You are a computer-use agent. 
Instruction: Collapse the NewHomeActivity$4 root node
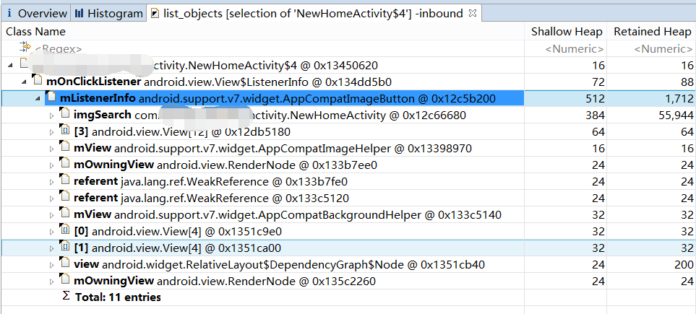pos(10,66)
